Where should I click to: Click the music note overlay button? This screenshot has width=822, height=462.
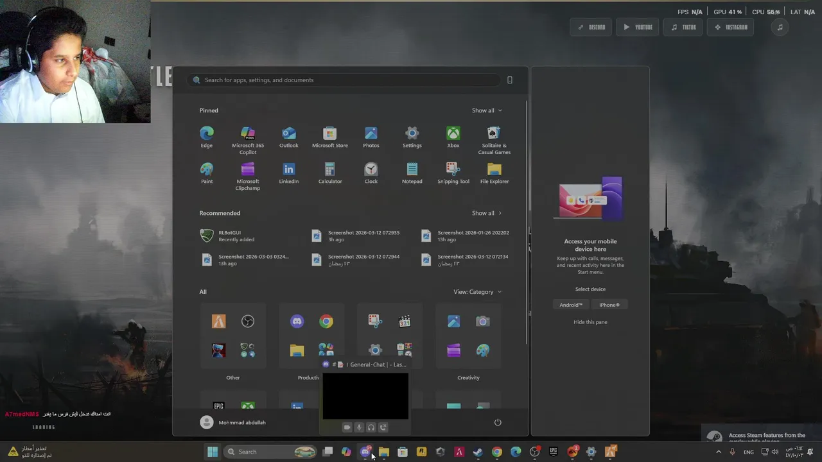point(780,28)
